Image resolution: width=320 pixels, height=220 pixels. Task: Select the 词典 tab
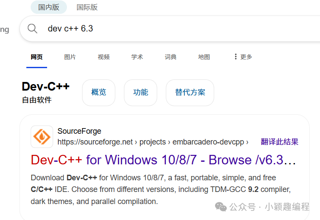click(x=171, y=57)
